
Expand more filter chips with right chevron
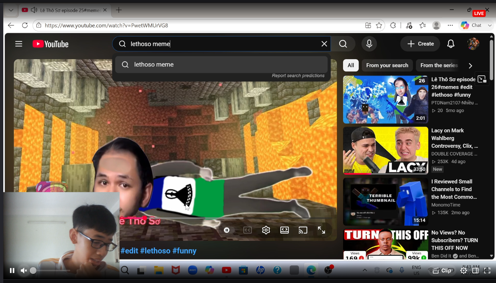click(x=470, y=66)
